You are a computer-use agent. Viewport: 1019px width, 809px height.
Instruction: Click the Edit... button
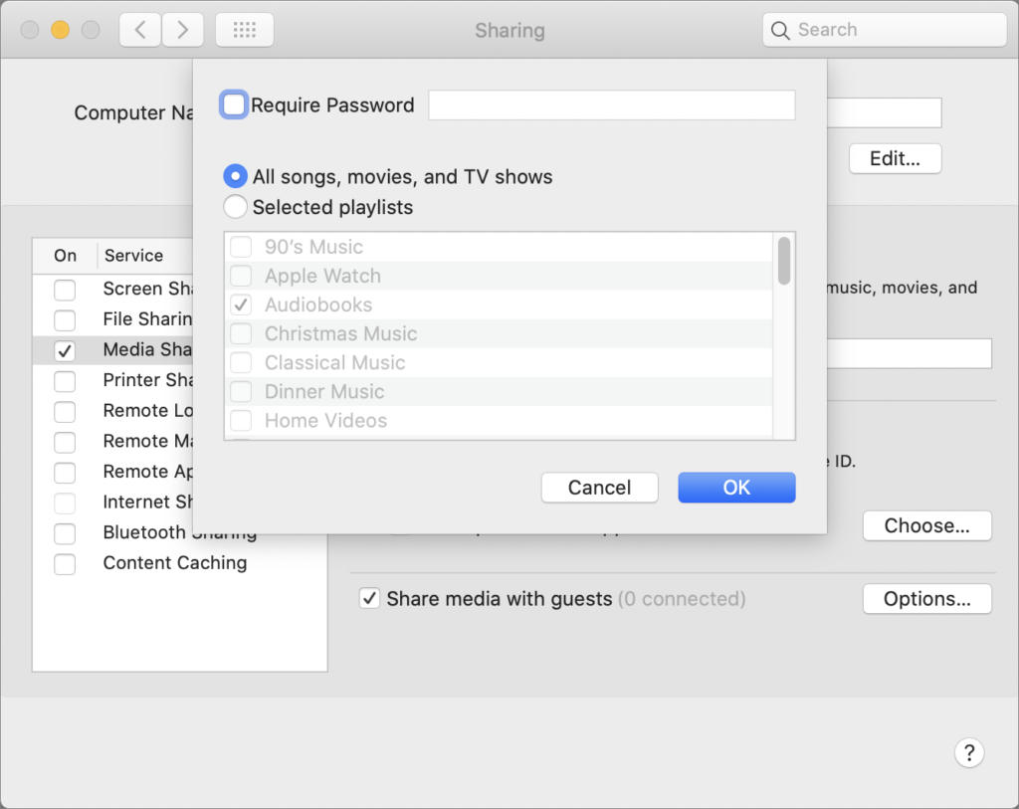895,158
